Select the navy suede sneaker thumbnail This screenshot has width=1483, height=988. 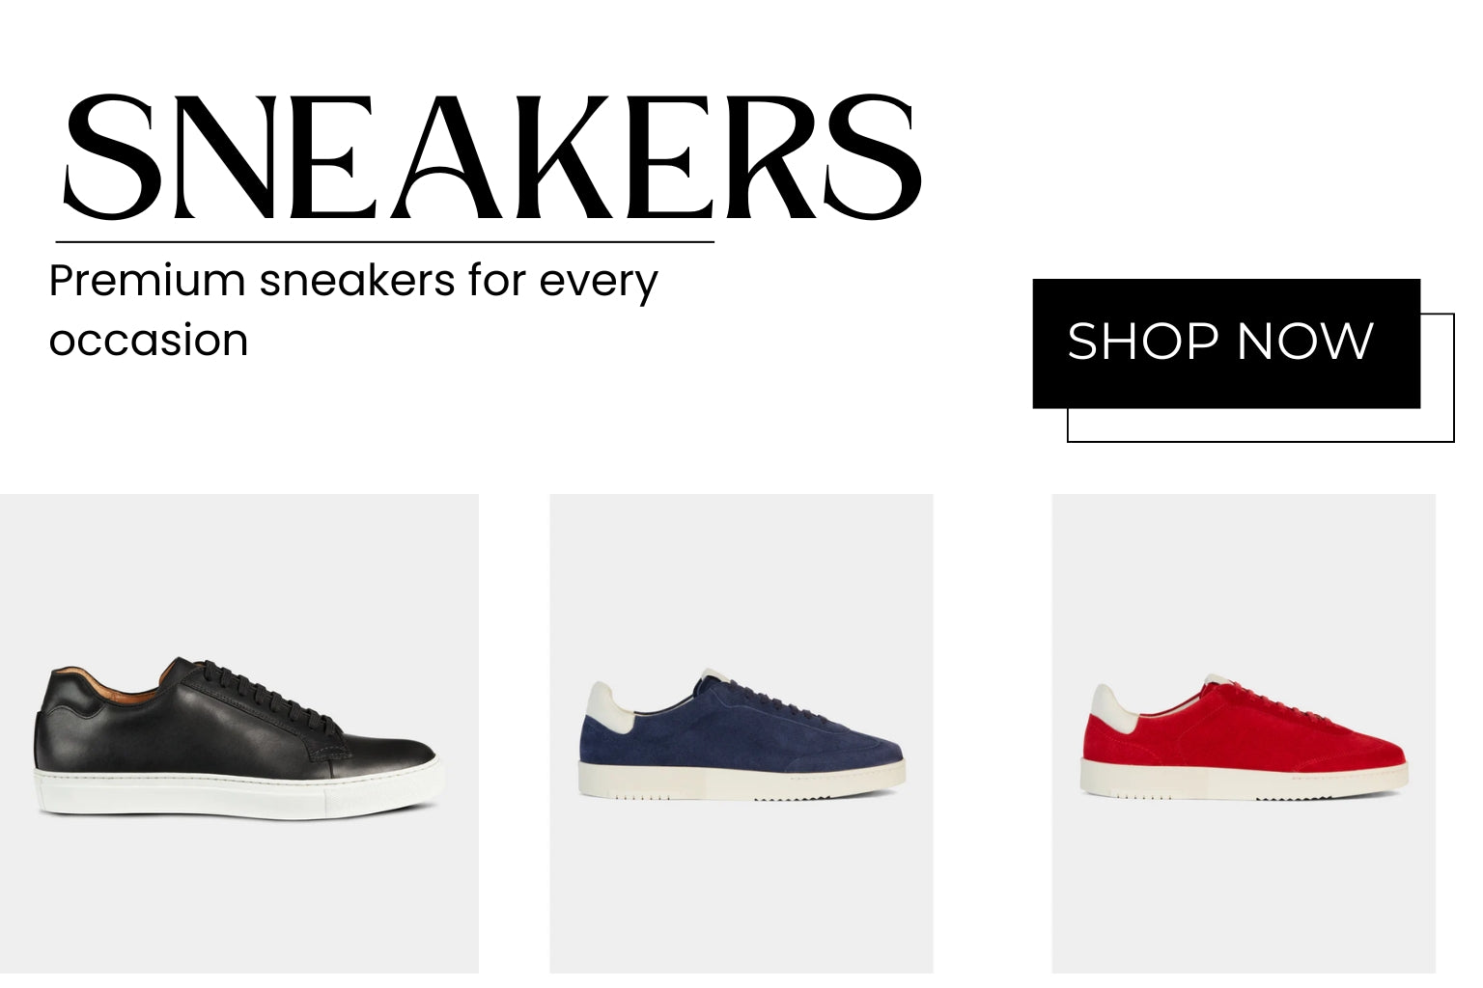pos(741,733)
